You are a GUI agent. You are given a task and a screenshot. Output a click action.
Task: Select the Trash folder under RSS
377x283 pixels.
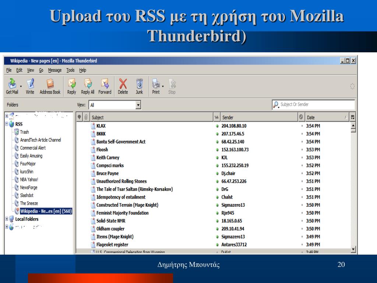24,132
